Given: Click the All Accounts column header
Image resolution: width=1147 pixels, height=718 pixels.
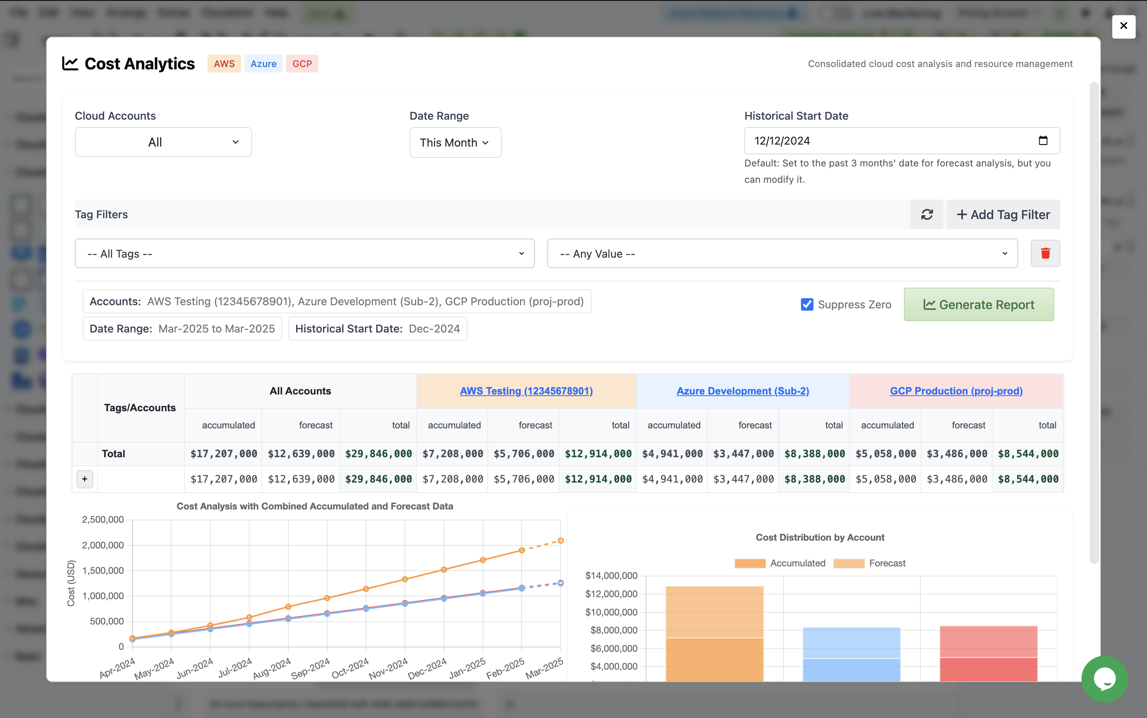Looking at the screenshot, I should 300,391.
